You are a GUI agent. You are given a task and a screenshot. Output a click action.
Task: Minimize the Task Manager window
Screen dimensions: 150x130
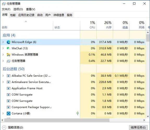pyautogui.click(x=124, y=4)
